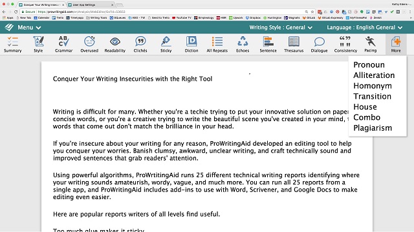Open Chrome's three-dot menu
414x232 pixels.
point(410,12)
